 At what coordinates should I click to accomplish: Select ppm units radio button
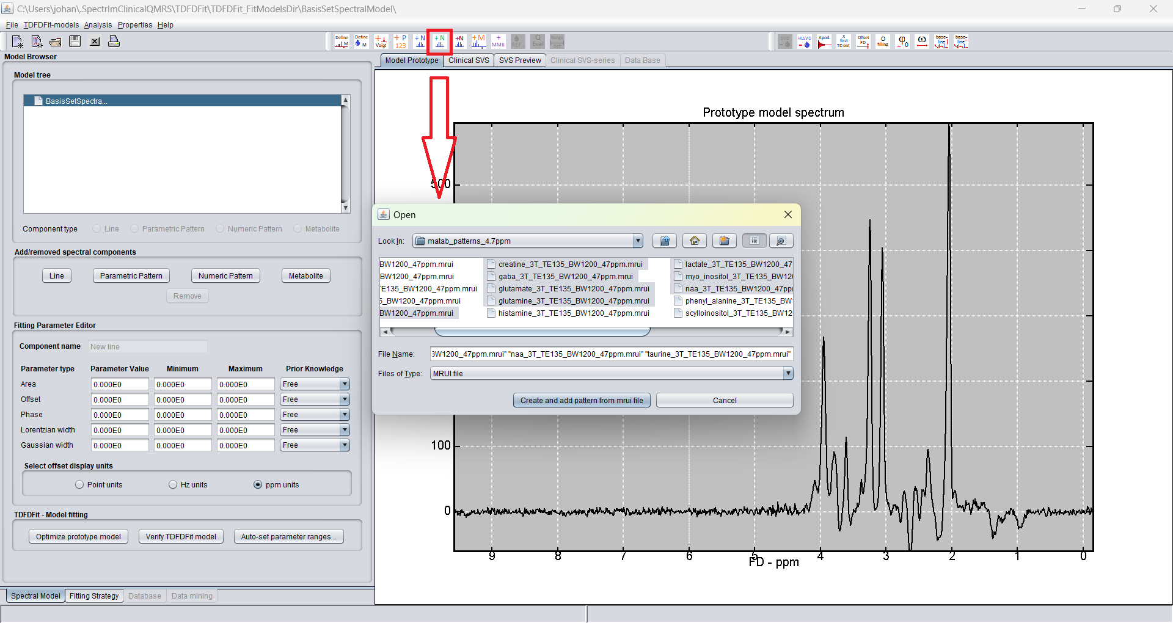point(258,485)
